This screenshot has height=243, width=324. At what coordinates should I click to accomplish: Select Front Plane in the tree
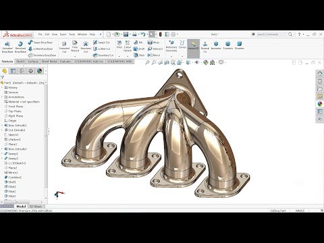tap(13, 107)
